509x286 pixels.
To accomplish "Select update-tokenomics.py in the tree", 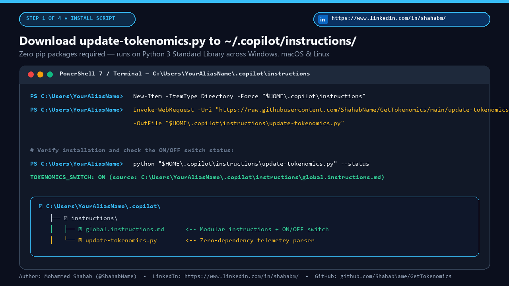I will (121, 240).
